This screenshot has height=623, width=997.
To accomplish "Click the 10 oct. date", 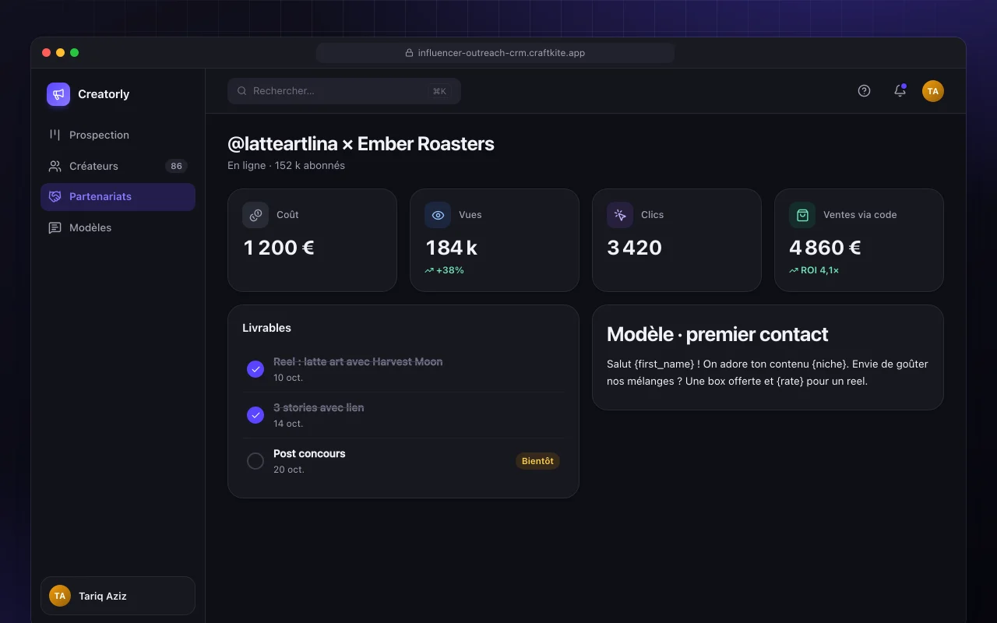I will point(288,378).
